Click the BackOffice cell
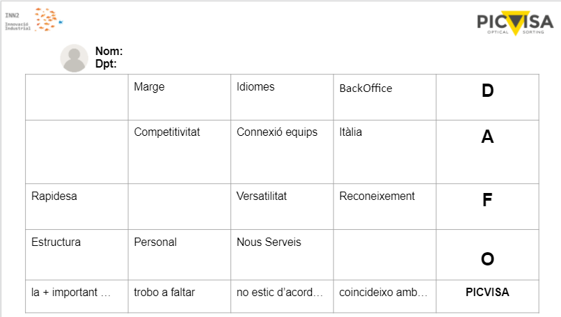This screenshot has width=561, height=317. pos(385,98)
